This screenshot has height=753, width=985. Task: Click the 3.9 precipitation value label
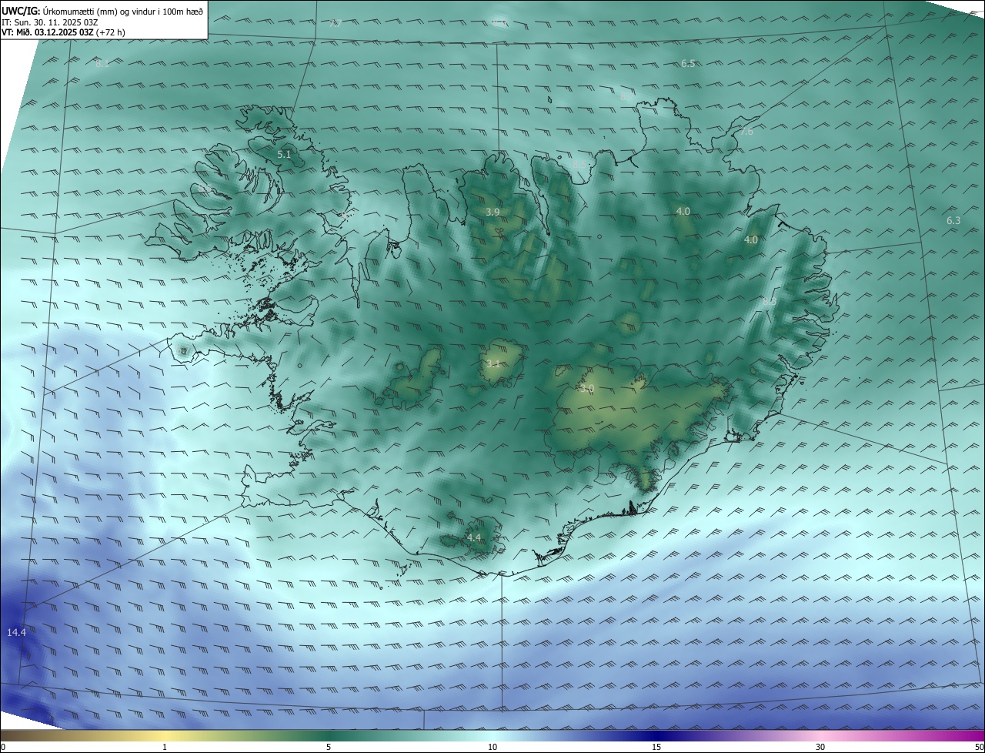493,212
